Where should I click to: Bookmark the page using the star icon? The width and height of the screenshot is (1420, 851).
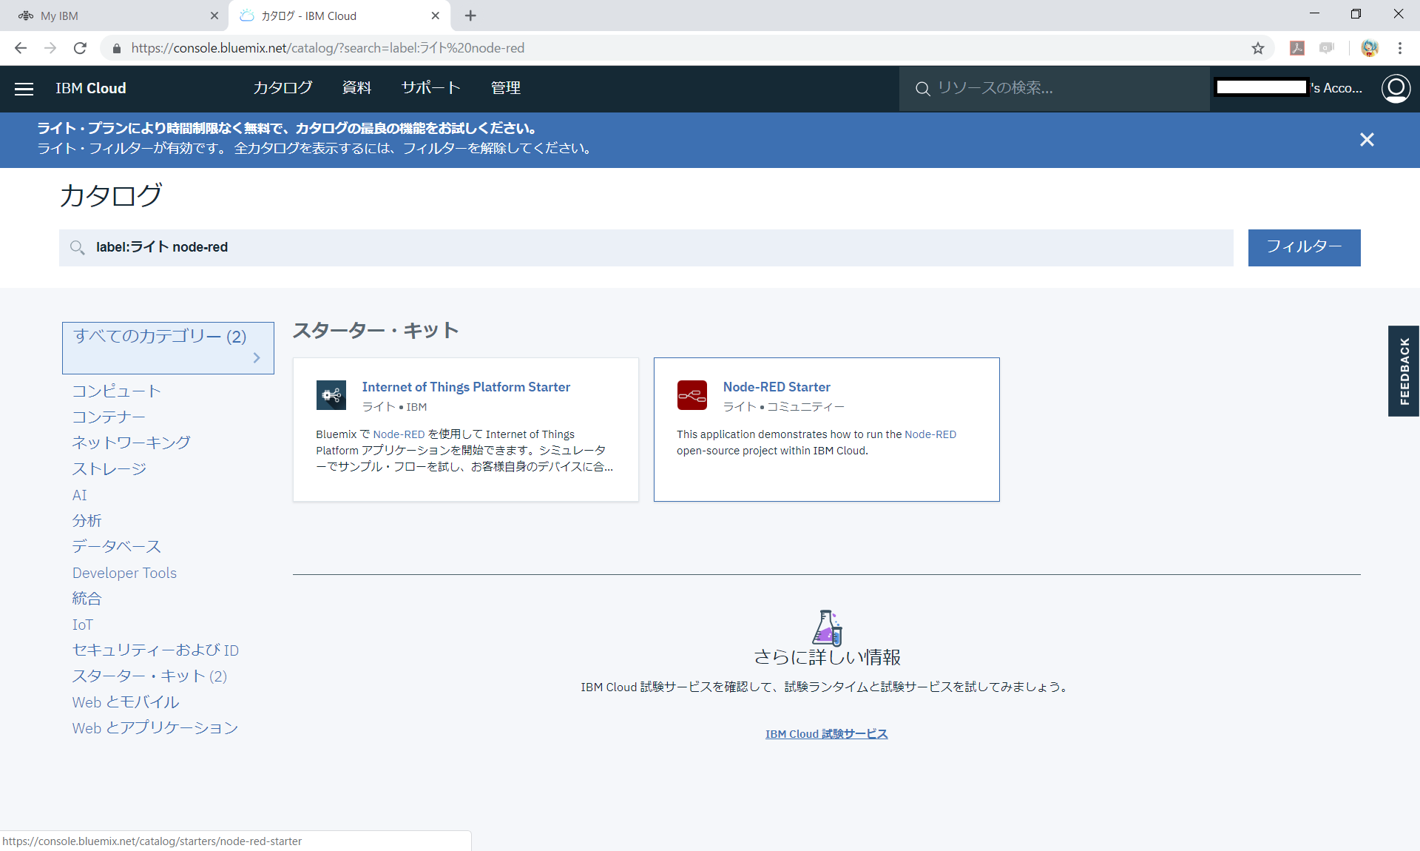[x=1258, y=48]
